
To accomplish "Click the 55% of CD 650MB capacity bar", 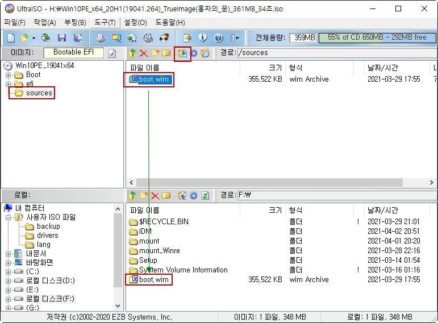I will 377,37.
